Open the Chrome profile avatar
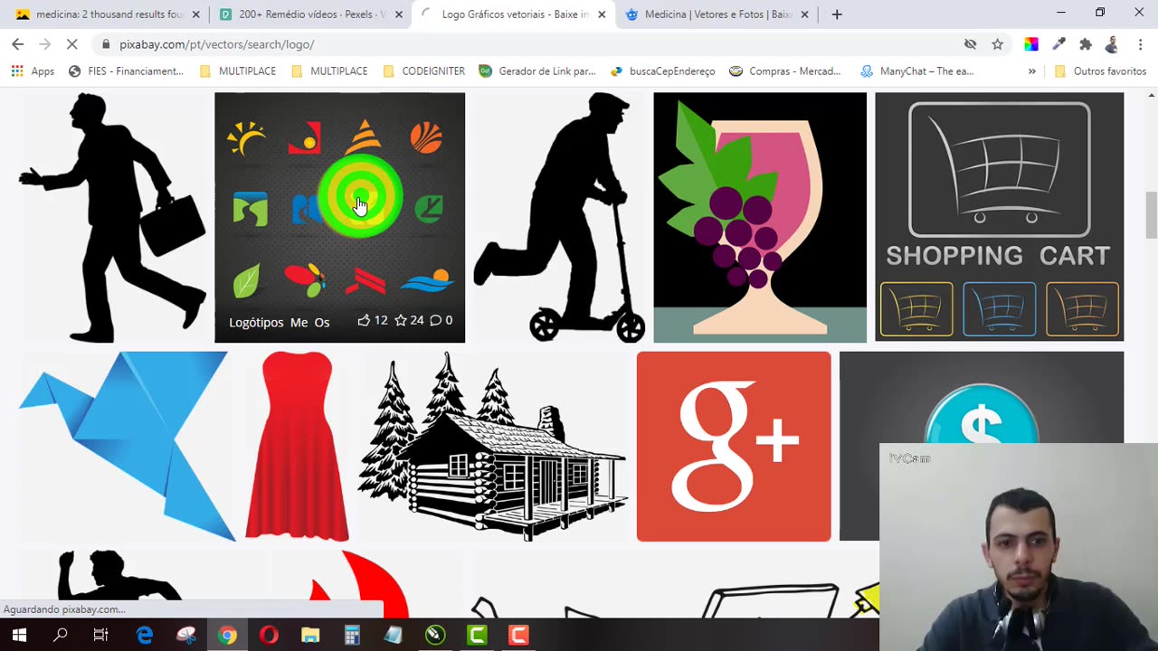This screenshot has height=651, width=1158. tap(1112, 44)
